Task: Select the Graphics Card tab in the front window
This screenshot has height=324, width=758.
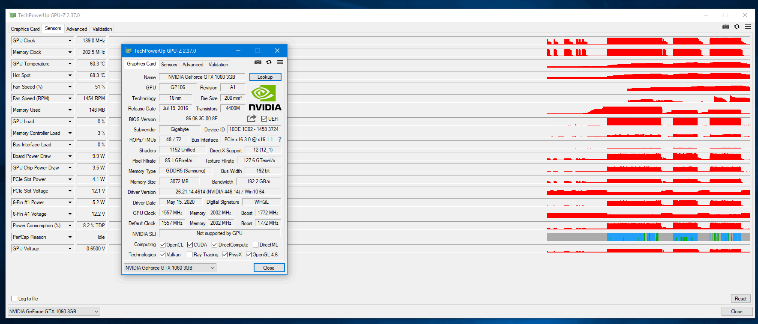Action: pyautogui.click(x=141, y=64)
